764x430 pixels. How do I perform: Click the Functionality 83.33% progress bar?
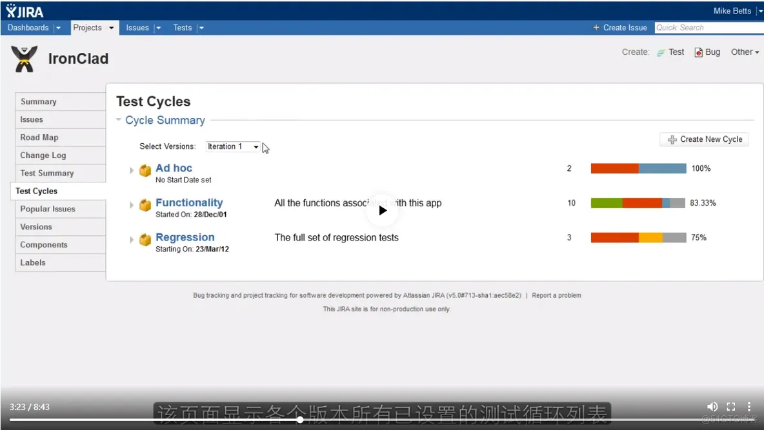(x=638, y=203)
